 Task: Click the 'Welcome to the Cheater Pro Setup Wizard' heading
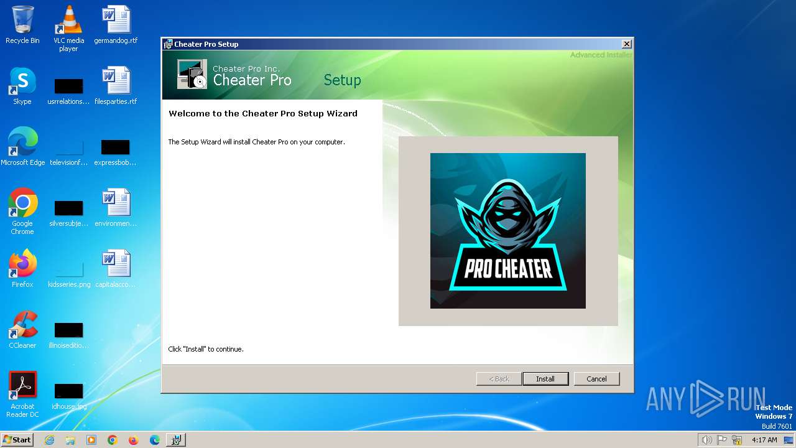tap(263, 114)
